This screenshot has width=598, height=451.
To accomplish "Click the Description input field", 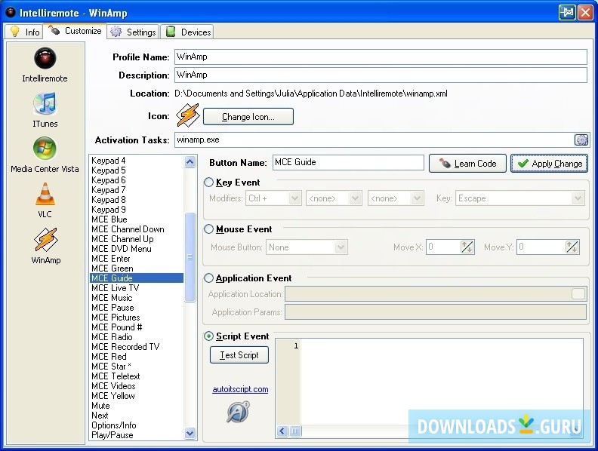I will 381,75.
